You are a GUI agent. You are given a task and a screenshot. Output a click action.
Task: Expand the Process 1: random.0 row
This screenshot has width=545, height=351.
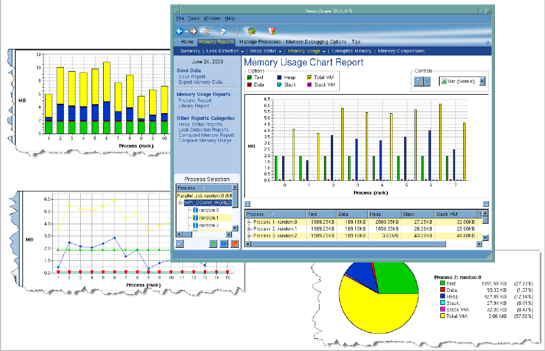pyautogui.click(x=249, y=222)
